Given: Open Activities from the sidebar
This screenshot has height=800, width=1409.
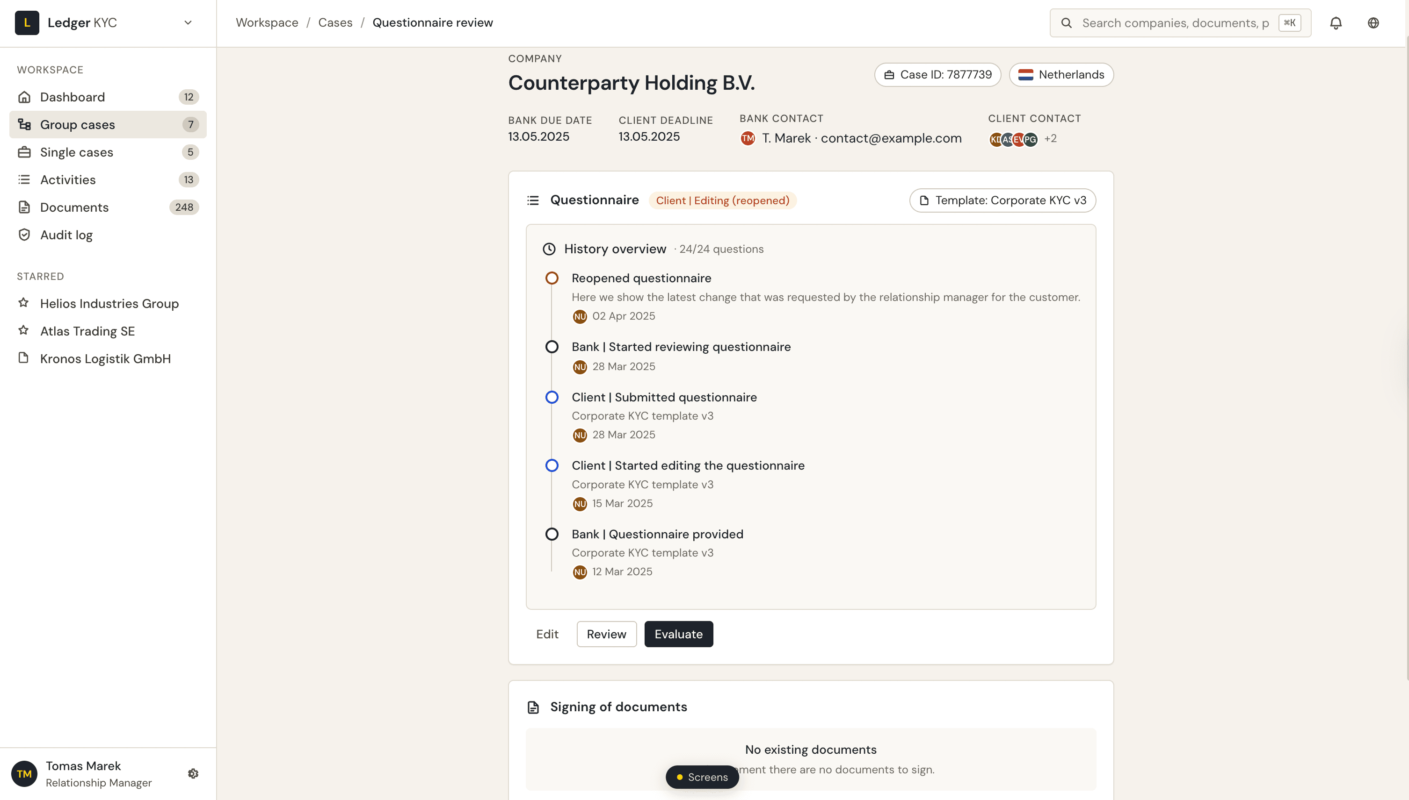Looking at the screenshot, I should 68,179.
